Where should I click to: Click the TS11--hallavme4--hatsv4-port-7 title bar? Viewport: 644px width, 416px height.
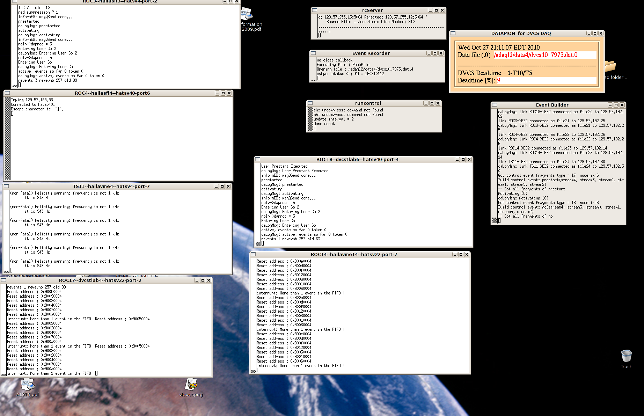(x=111, y=186)
